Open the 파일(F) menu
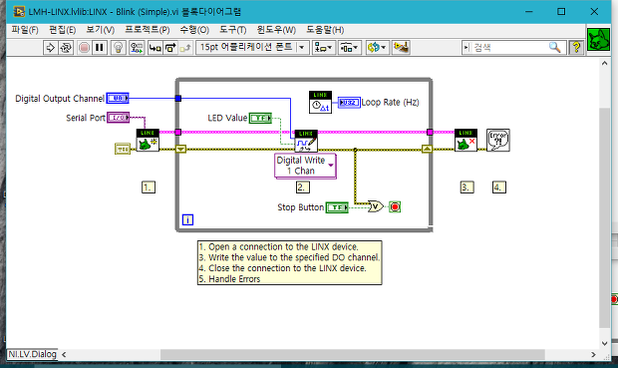 (x=25, y=30)
